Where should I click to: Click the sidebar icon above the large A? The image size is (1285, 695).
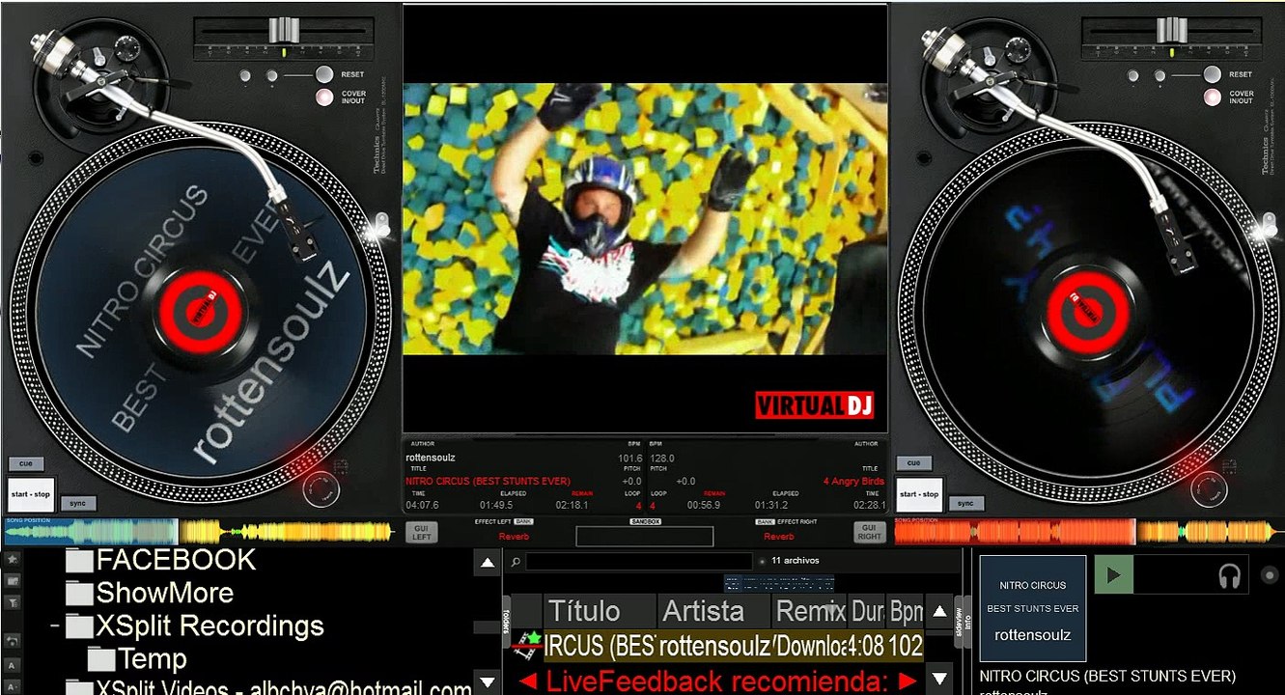pyautogui.click(x=12, y=641)
